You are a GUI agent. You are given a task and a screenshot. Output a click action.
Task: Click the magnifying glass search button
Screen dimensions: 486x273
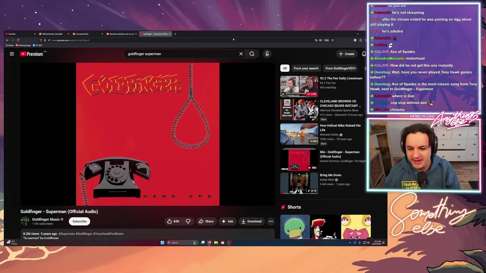pos(252,54)
